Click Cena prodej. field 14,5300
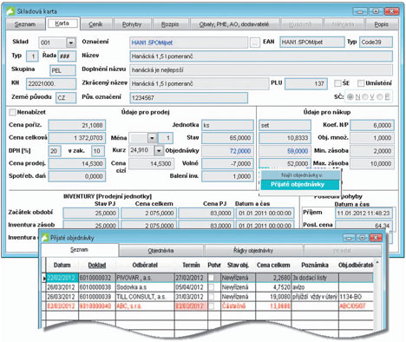This screenshot has height=342, width=406. (x=77, y=163)
